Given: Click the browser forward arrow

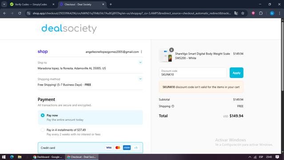Looking at the screenshot, I should pos(12,13).
